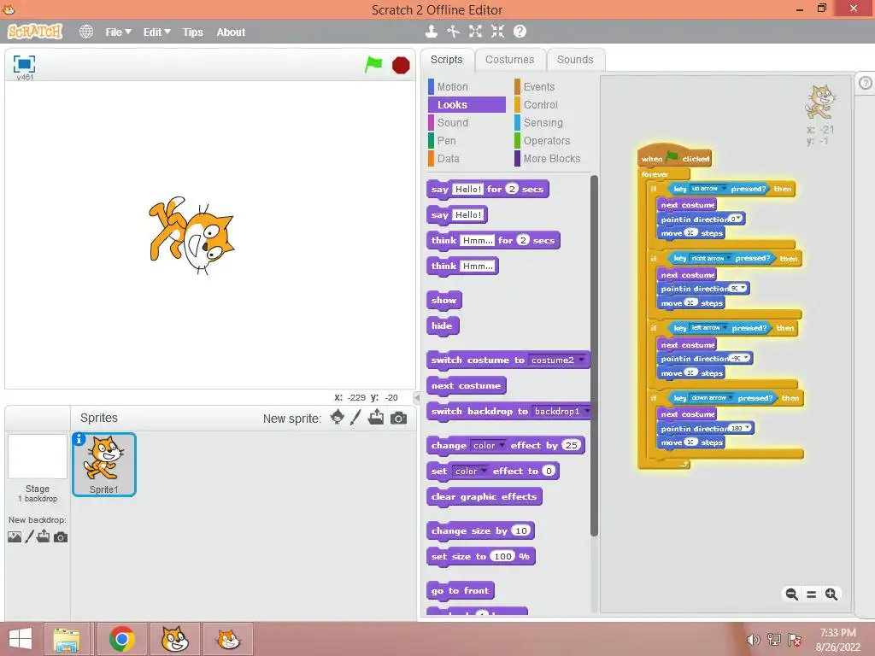Zoom out the scripts area
The image size is (875, 656).
791,594
